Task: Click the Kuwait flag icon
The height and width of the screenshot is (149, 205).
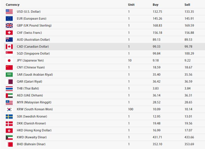Action: 9,137
